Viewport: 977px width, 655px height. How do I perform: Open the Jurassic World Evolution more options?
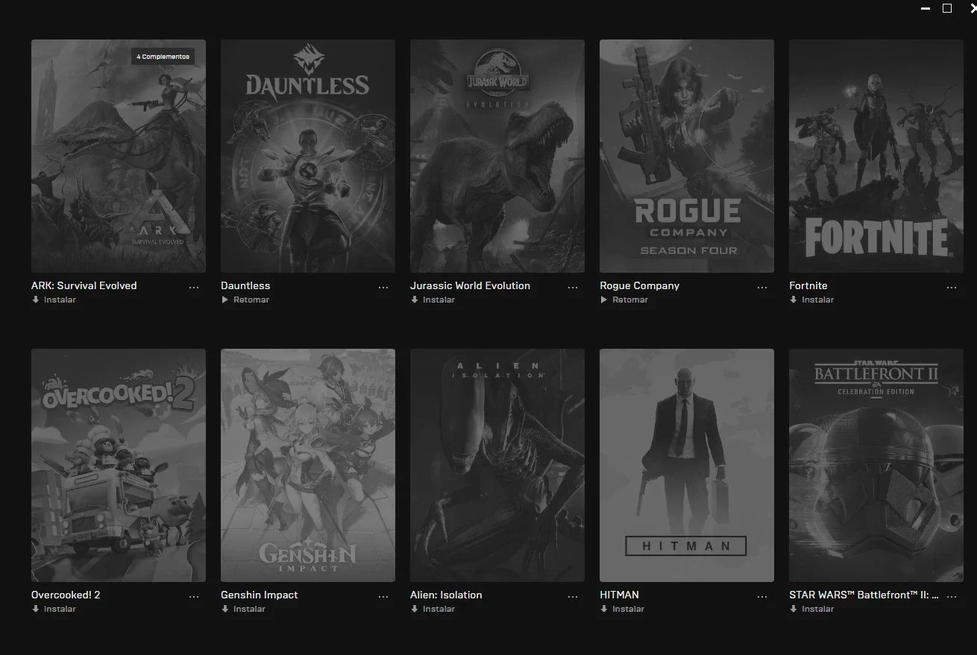[573, 287]
